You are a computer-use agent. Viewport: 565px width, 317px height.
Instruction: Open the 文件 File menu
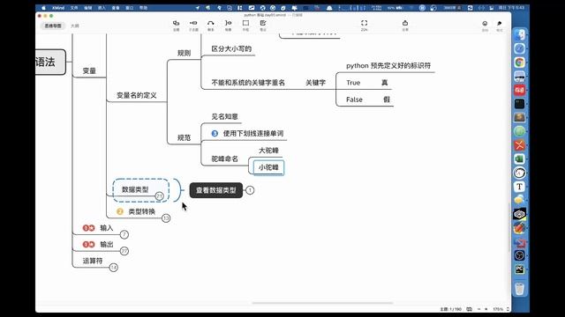pyautogui.click(x=74, y=8)
